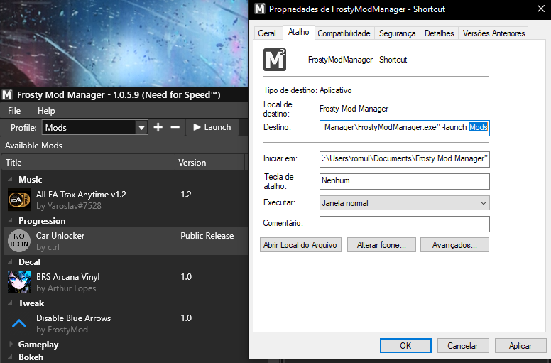Click Frosty Mod Manager title bar icon
The image size is (551, 363).
[x=7, y=94]
